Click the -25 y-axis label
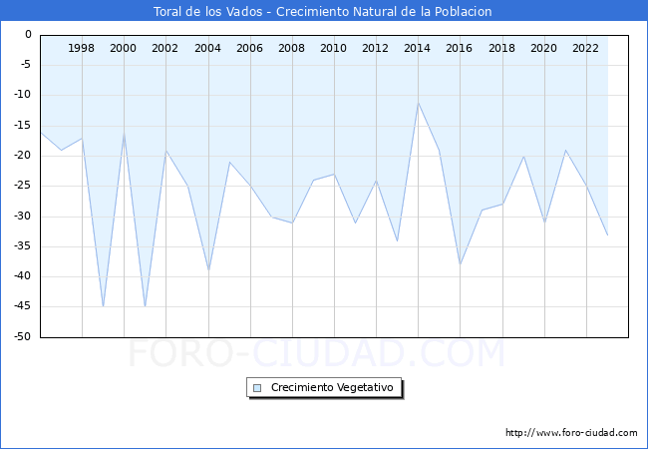The image size is (648, 449). click(22, 186)
